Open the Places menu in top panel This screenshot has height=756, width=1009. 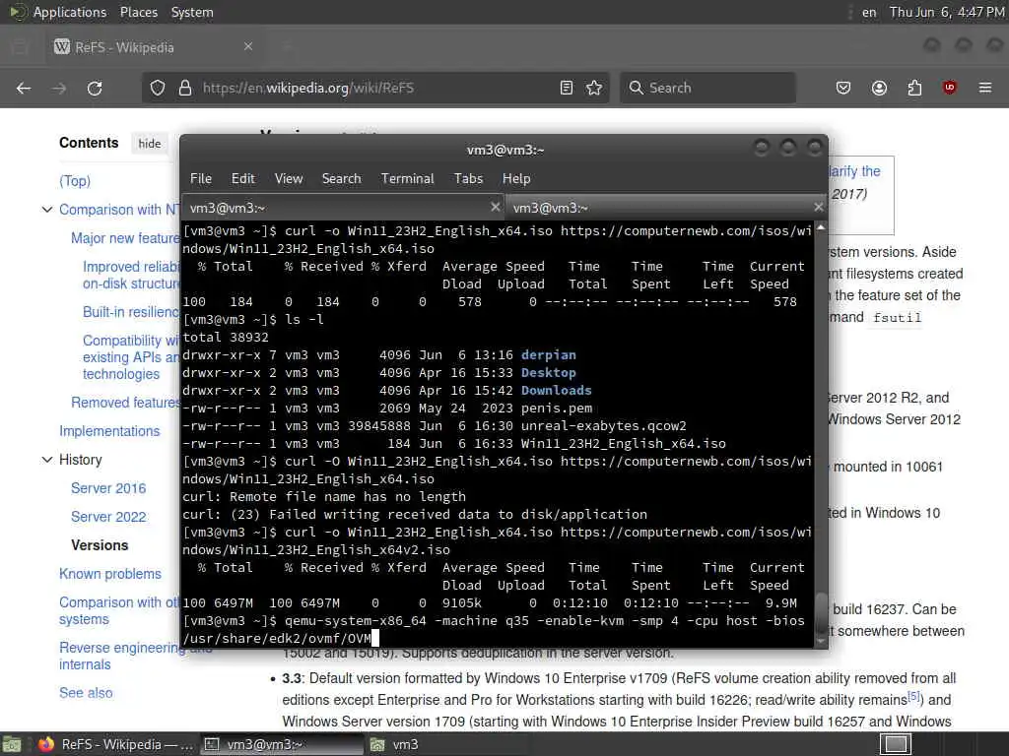click(138, 12)
